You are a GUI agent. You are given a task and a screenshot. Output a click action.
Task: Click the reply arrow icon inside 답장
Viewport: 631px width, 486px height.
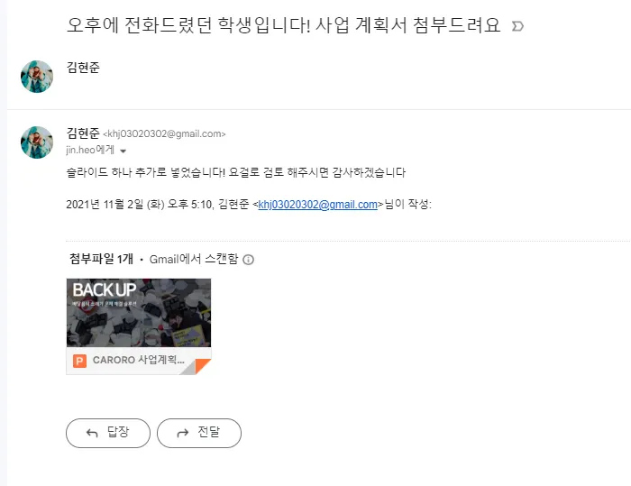(92, 433)
